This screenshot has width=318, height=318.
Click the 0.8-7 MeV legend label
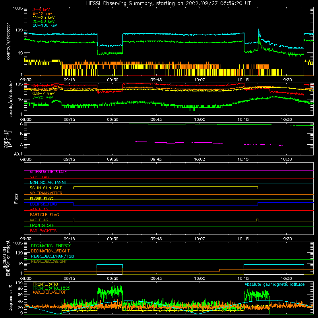point(43,93)
